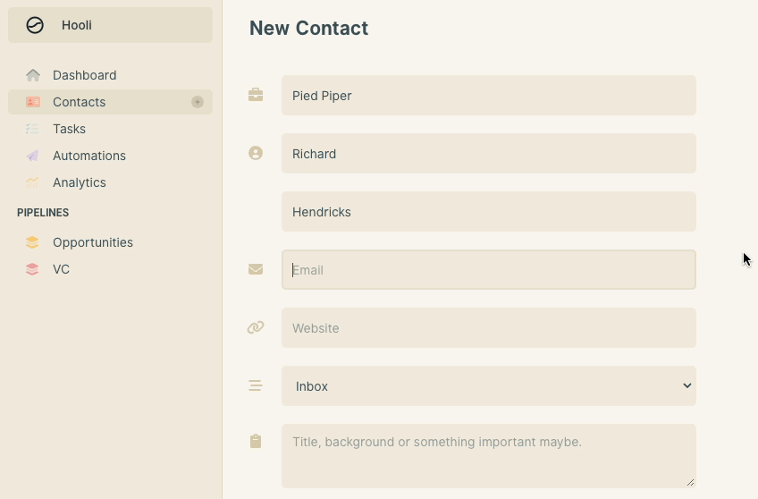Click the Hooli workspace logo icon
This screenshot has height=499, width=758.
35,25
